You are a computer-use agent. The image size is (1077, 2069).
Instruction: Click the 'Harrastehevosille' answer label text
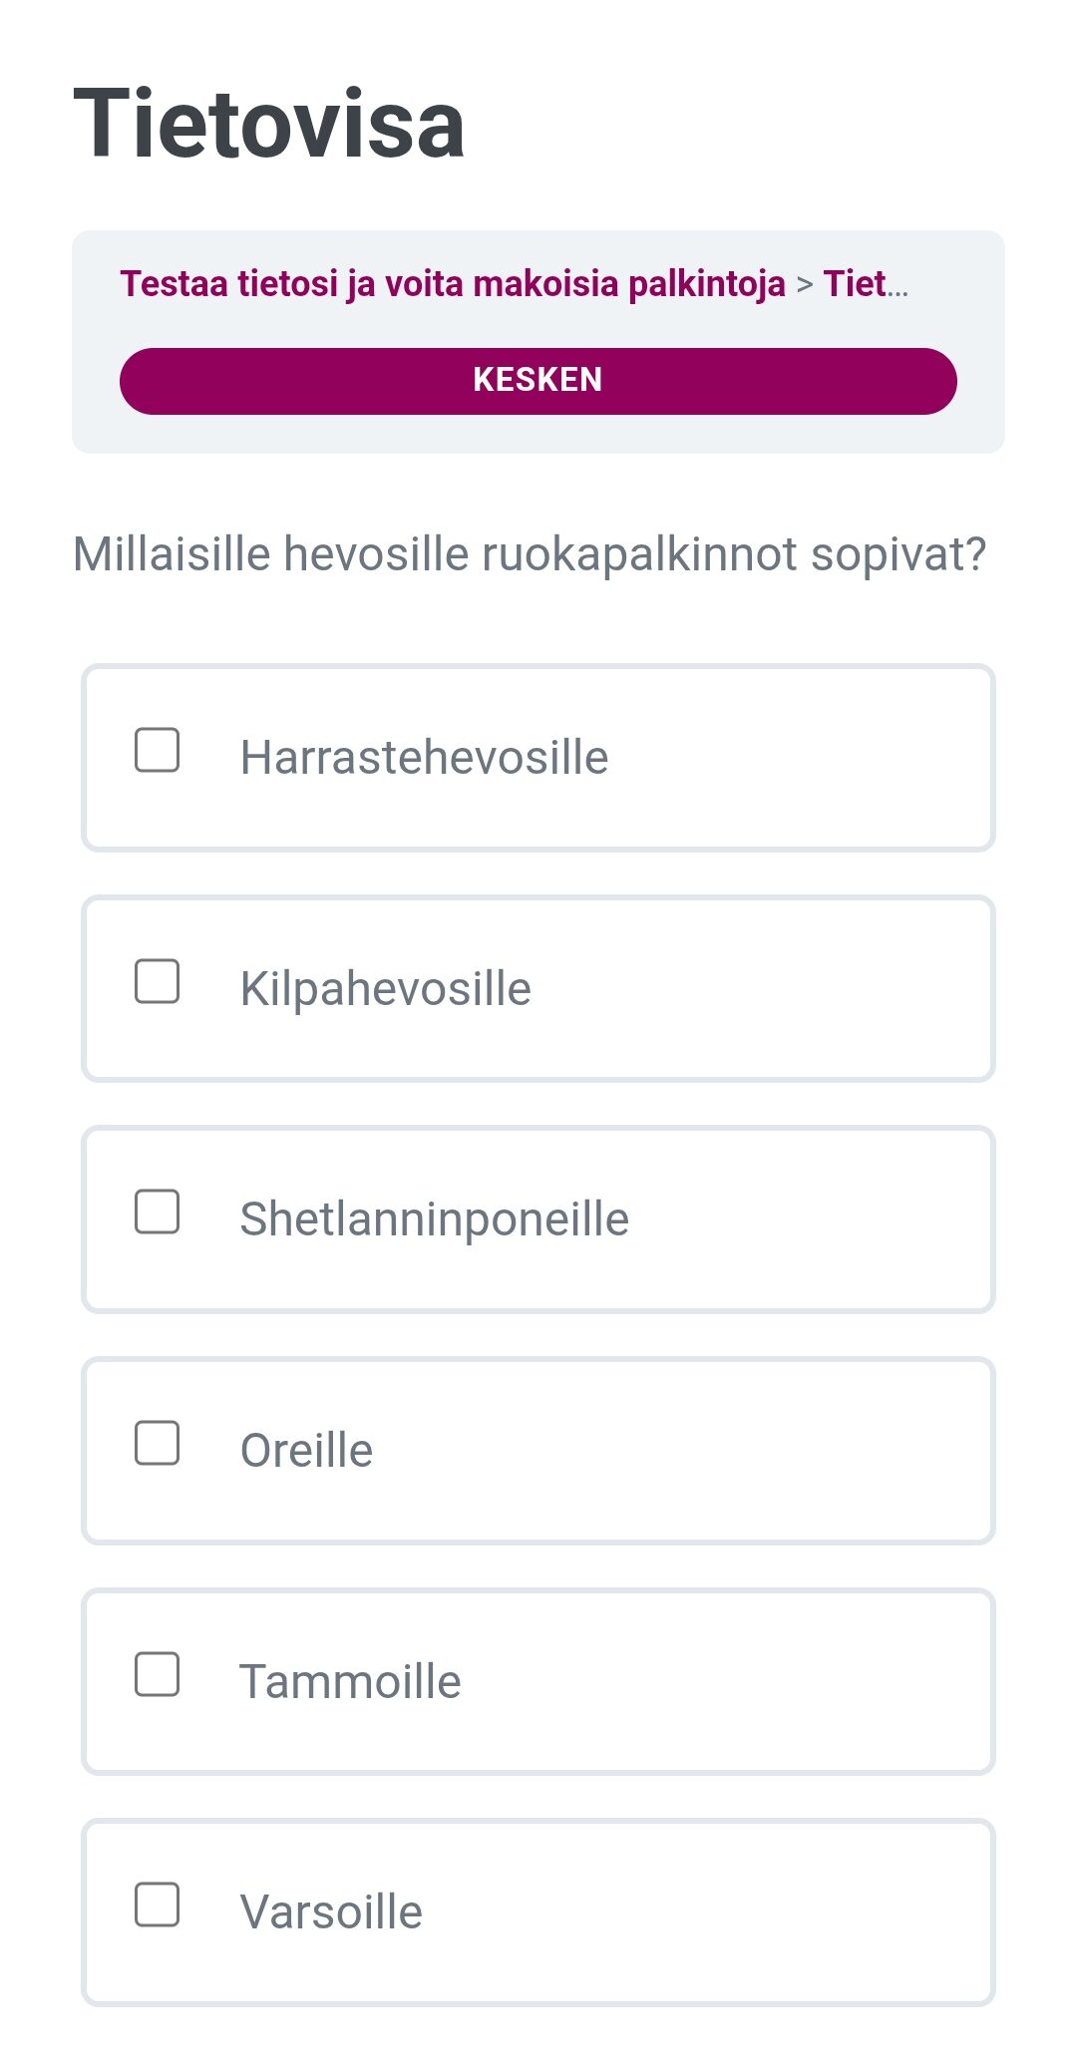pyautogui.click(x=424, y=758)
